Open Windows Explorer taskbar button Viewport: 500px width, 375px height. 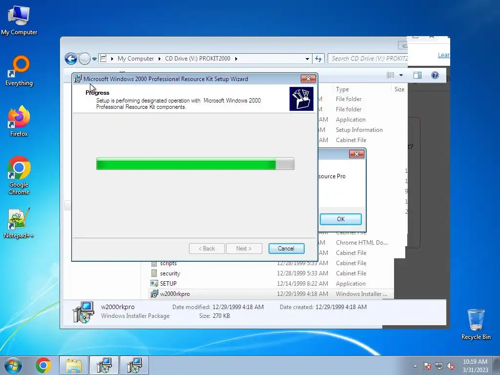[74, 365]
